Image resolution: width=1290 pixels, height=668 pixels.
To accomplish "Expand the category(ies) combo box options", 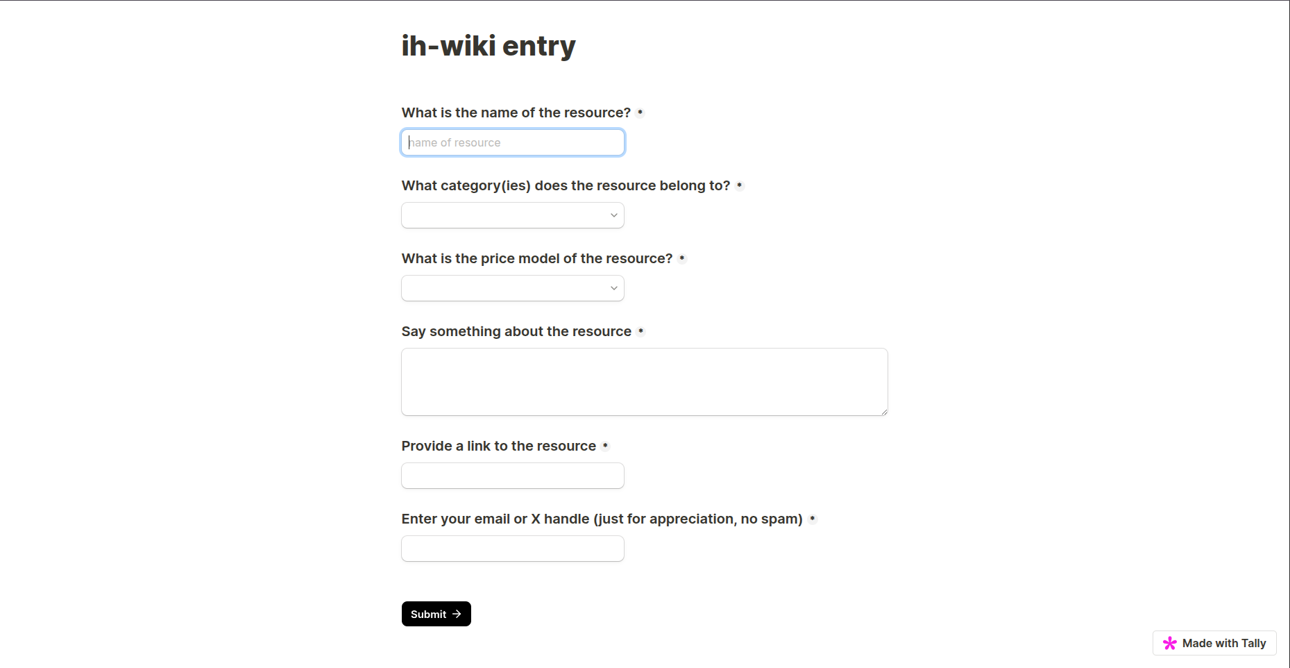I will pyautogui.click(x=512, y=215).
